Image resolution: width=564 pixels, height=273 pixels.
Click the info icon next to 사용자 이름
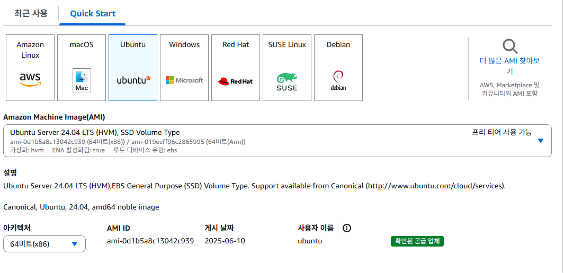pos(347,228)
